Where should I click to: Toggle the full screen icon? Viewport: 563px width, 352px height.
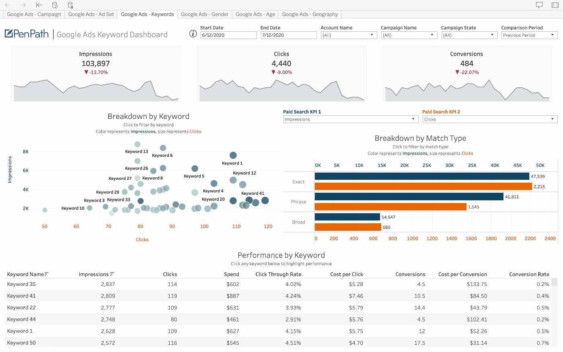coord(555,5)
